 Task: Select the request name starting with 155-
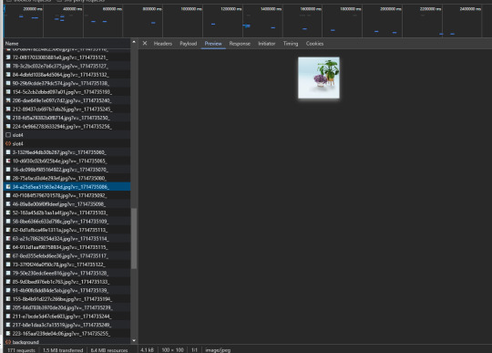[62, 299]
